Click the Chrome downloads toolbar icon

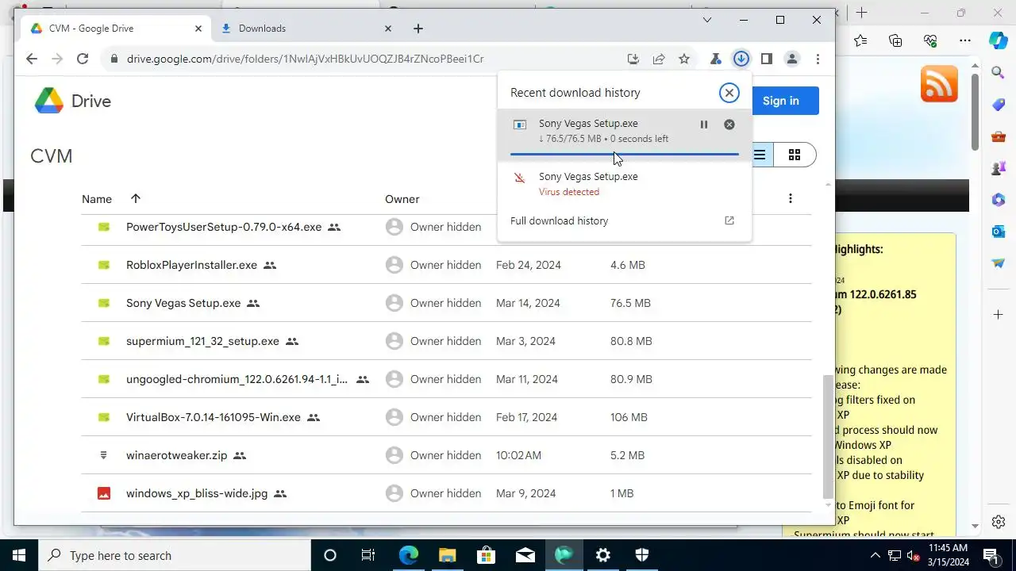click(x=741, y=59)
